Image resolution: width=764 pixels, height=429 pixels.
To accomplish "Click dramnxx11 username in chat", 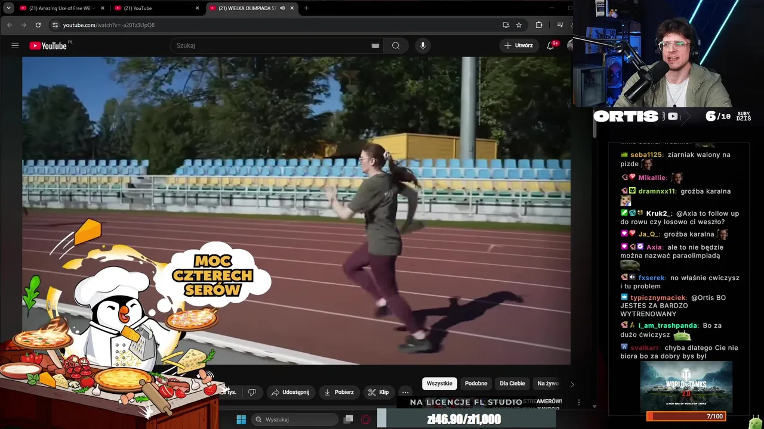I will [657, 191].
